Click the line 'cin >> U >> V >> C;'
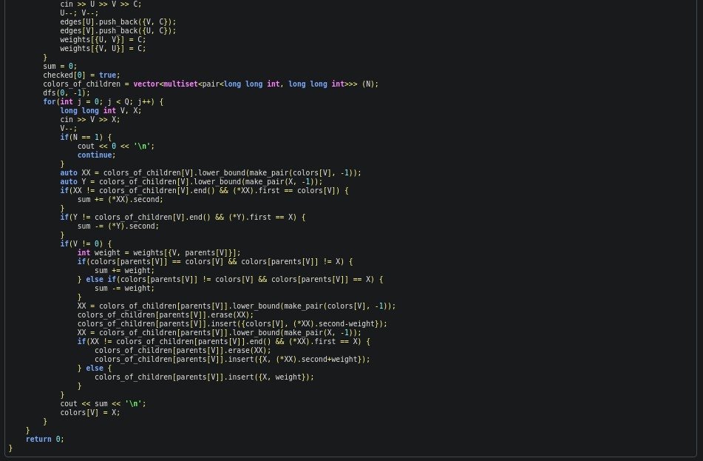 tap(101, 4)
